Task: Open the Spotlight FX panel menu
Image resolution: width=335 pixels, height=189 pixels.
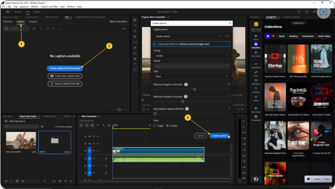Action: 279,17
